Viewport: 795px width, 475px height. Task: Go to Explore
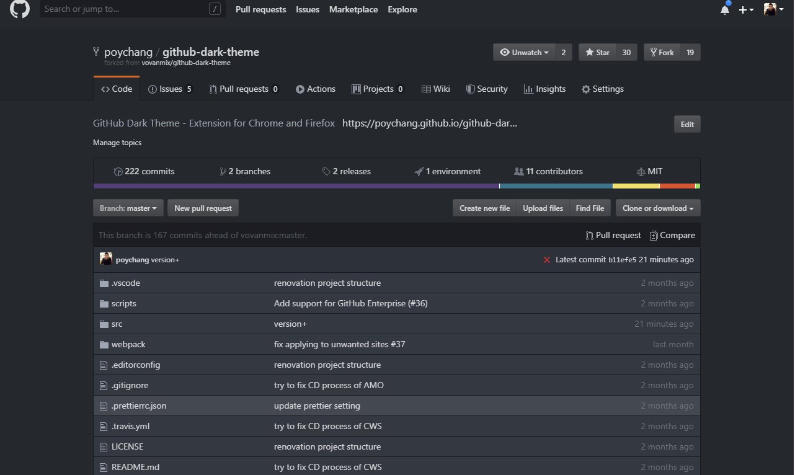click(402, 9)
